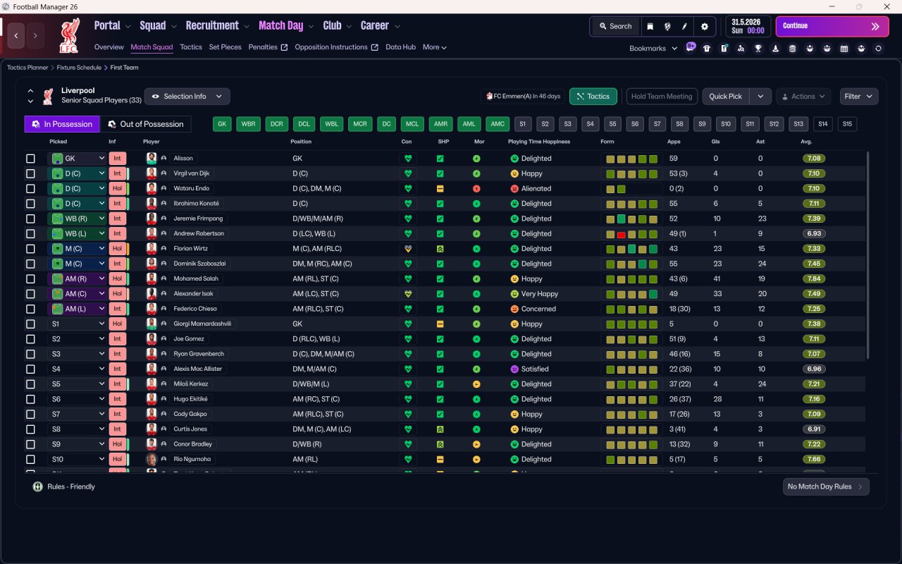Viewport: 902px width, 564px height.
Task: Tick the checkbox for Joe Gomez
Action: click(30, 339)
